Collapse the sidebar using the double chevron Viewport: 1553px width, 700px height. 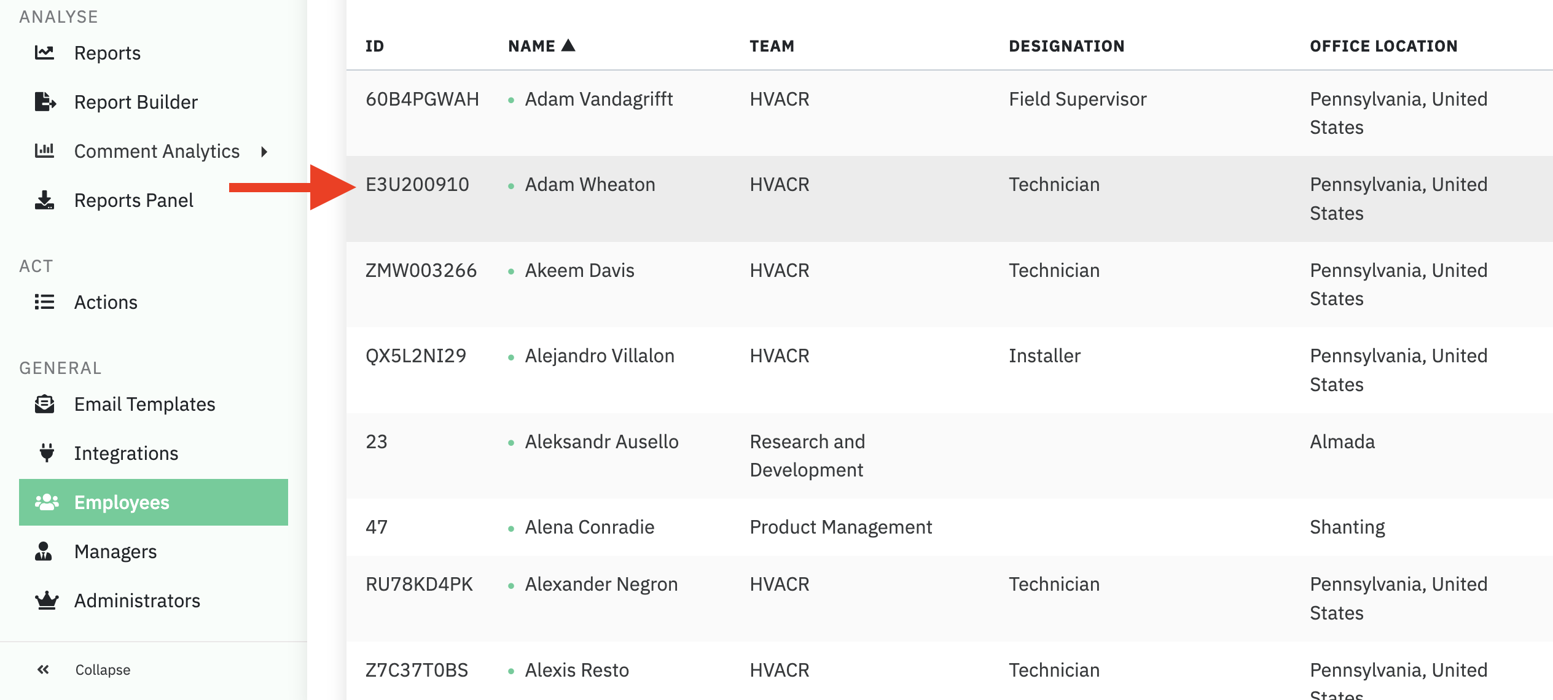point(43,670)
